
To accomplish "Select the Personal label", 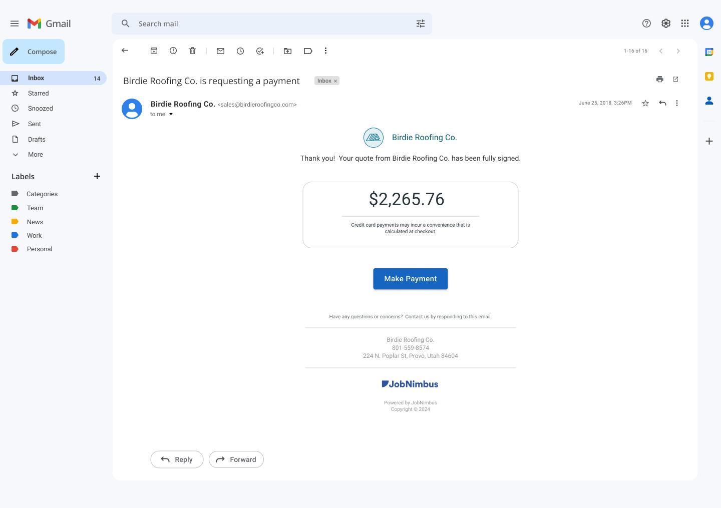I will tap(40, 249).
